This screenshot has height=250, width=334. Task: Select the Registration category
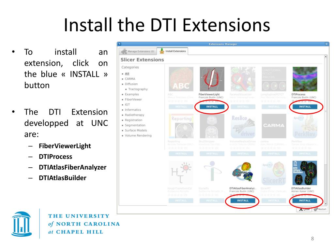point(133,120)
